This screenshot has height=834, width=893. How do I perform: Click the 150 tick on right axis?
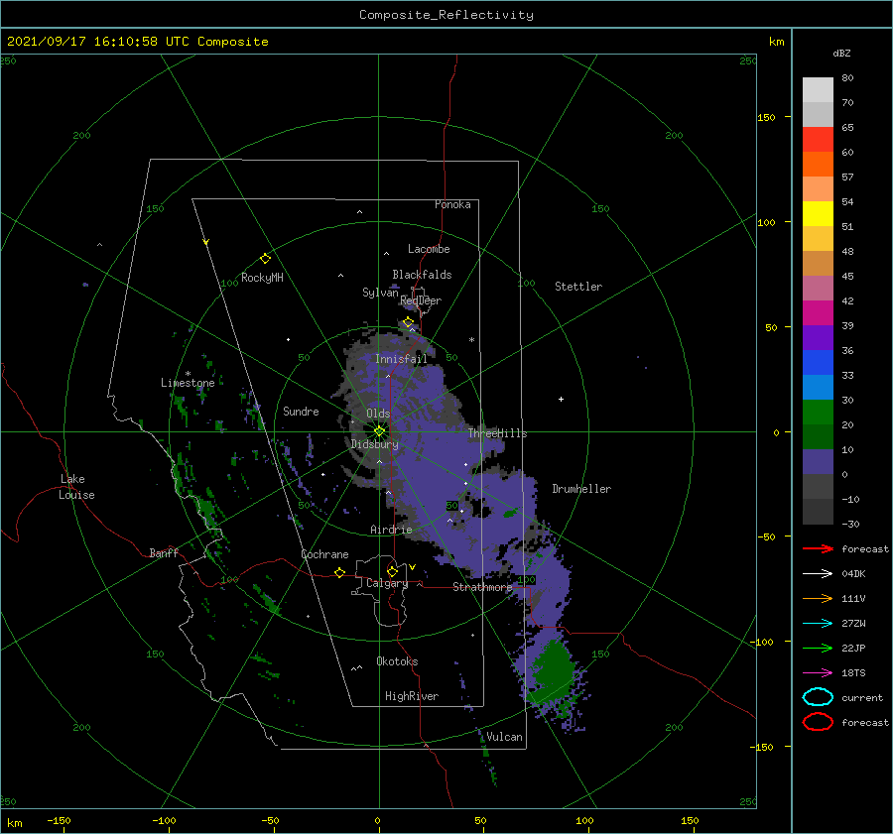(766, 117)
